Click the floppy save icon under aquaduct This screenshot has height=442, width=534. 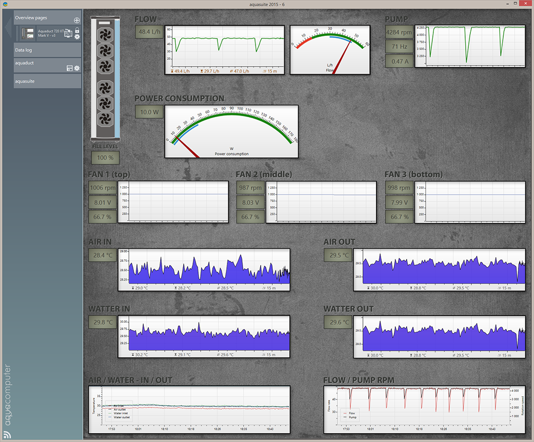click(69, 68)
